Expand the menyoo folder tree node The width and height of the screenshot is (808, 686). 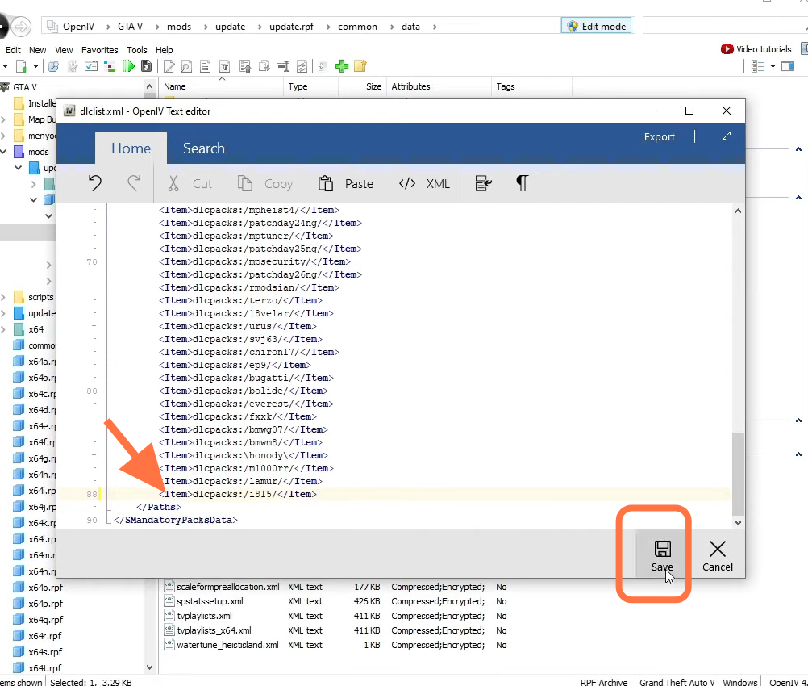pos(3,136)
